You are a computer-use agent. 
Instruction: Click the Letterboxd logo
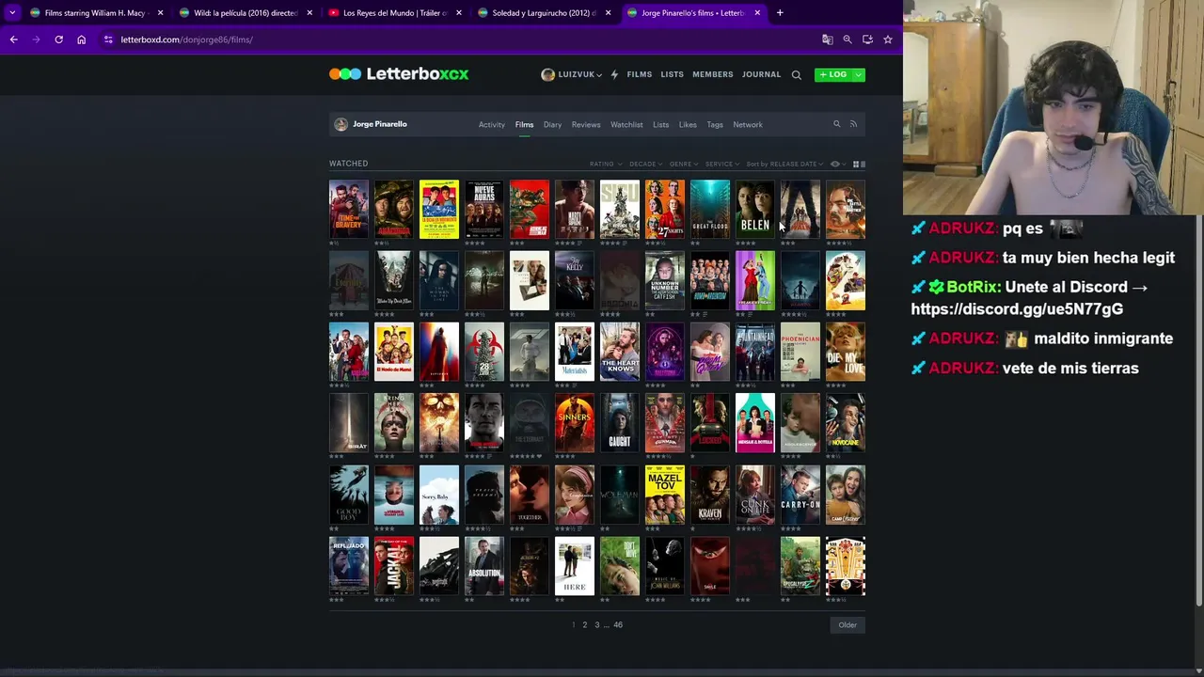click(x=399, y=74)
